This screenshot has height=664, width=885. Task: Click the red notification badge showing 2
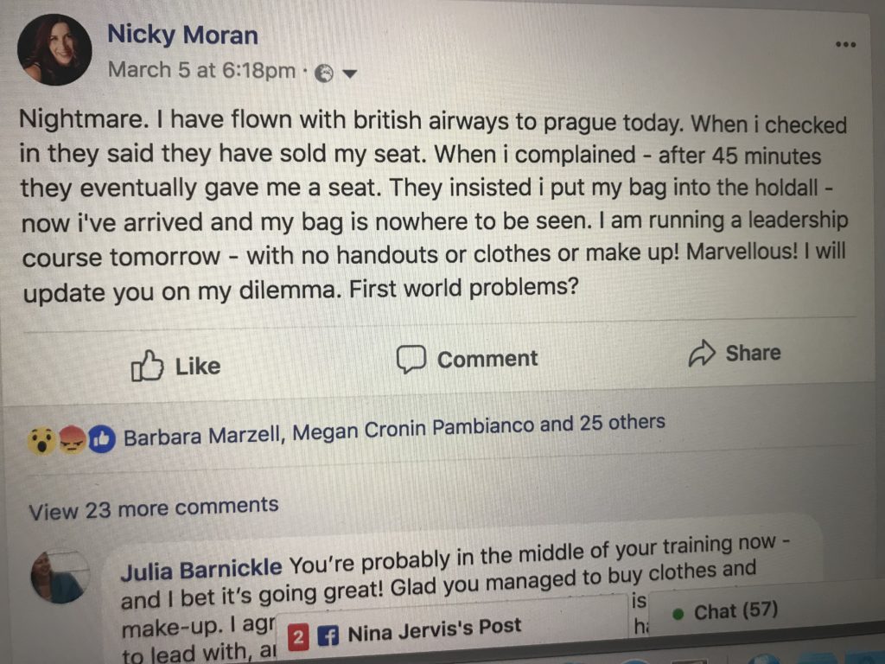tap(298, 638)
